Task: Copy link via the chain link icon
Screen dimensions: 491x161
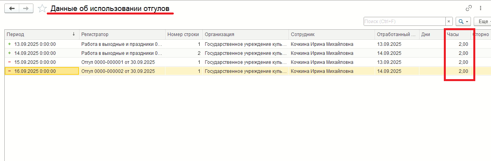Action: click(x=469, y=8)
